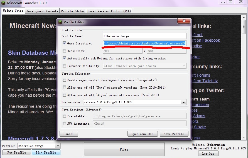
Task: Close the Profile Editor dialog
Action: (x=184, y=21)
